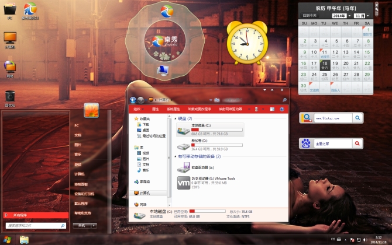392x245 pixels.
Task: Click the user flower avatar in Start menu
Action: click(x=91, y=110)
